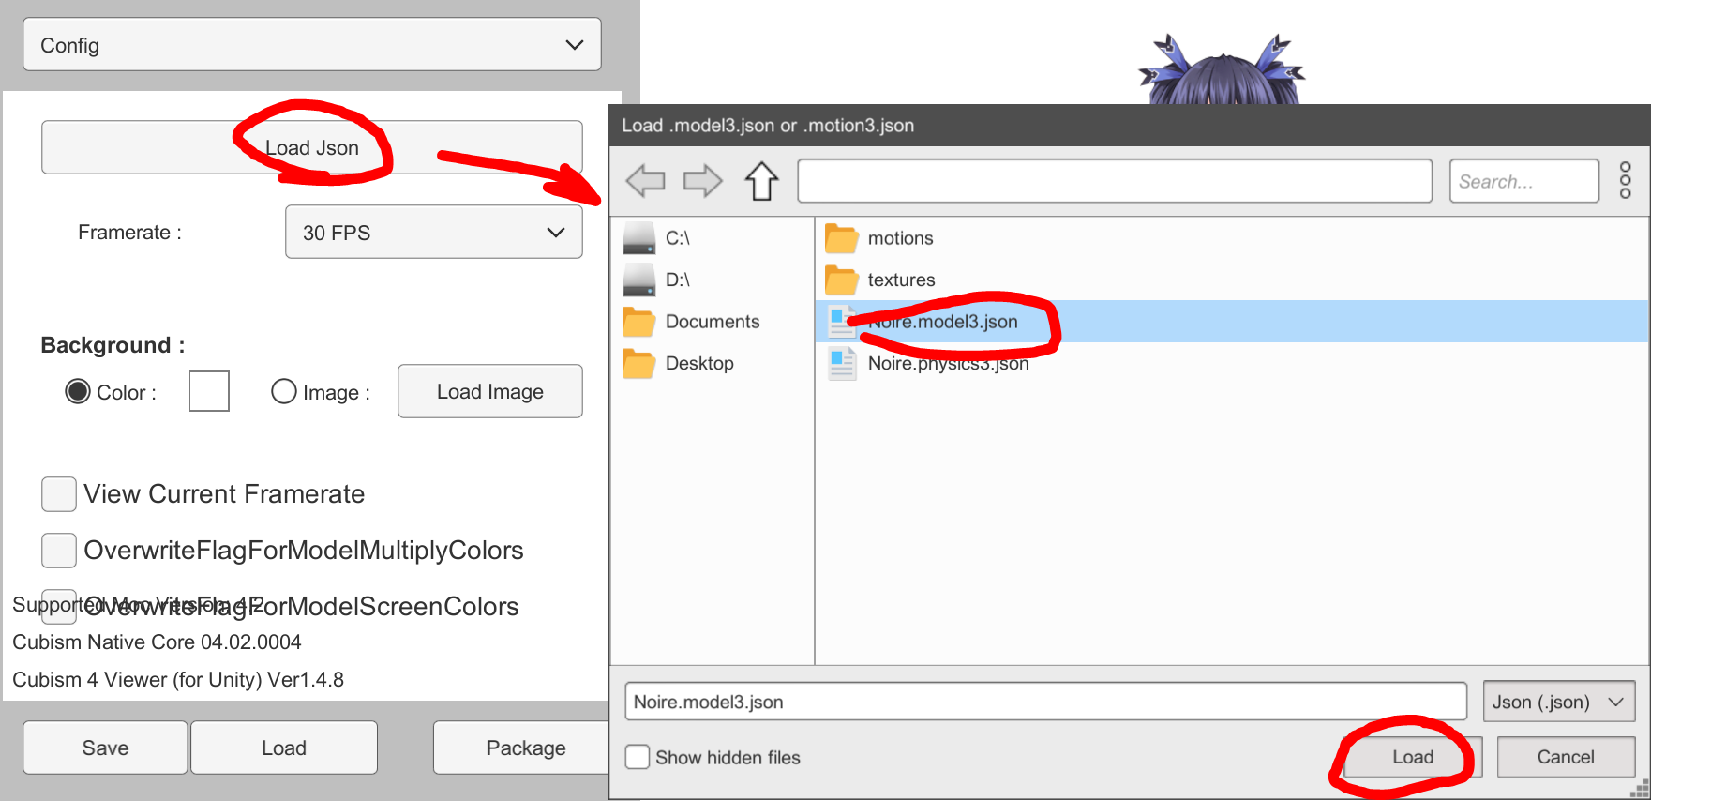Screen dimensions: 1711x801
Task: Toggle OverwriteFlagForModelMultiplyColors checkbox
Action: click(x=59, y=551)
